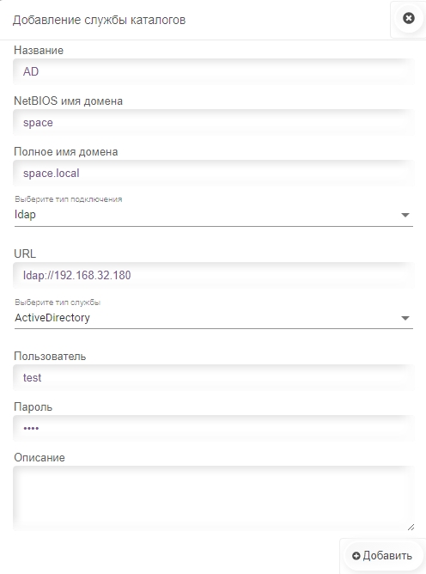
Task: Click the Пароль masked password field
Action: [x=214, y=428]
